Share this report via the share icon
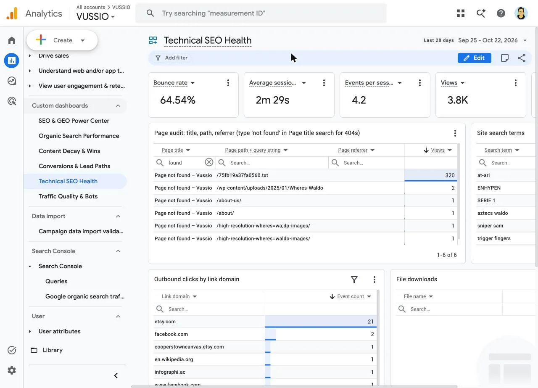Viewport: 538px width, 388px height. tap(522, 58)
